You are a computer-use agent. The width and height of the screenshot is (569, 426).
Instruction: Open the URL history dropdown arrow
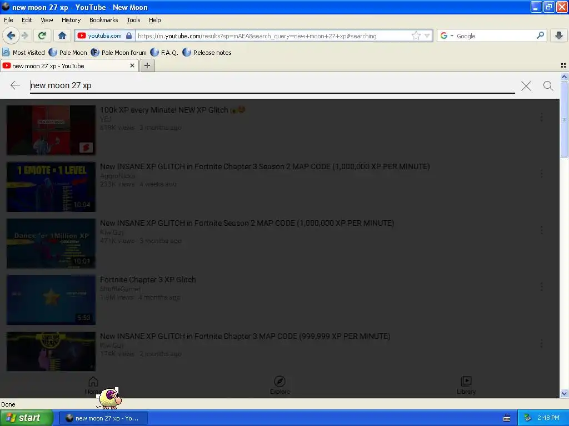tap(427, 35)
